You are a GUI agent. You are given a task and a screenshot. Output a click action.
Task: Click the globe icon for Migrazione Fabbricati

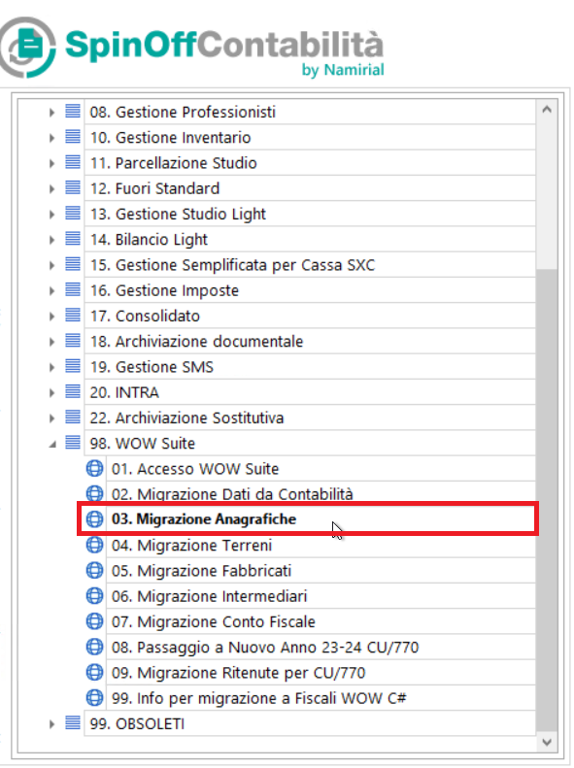tap(94, 570)
